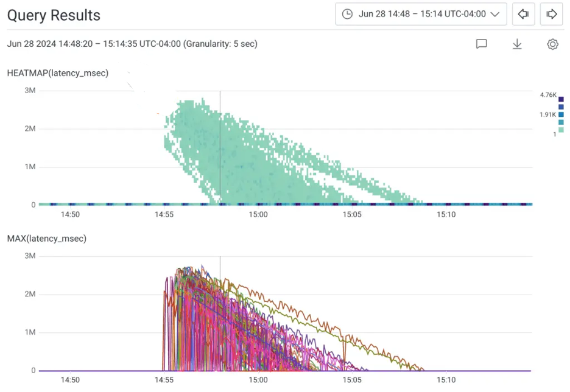
Task: Select the lightest green legend swatch labeled 1
Action: [x=561, y=130]
